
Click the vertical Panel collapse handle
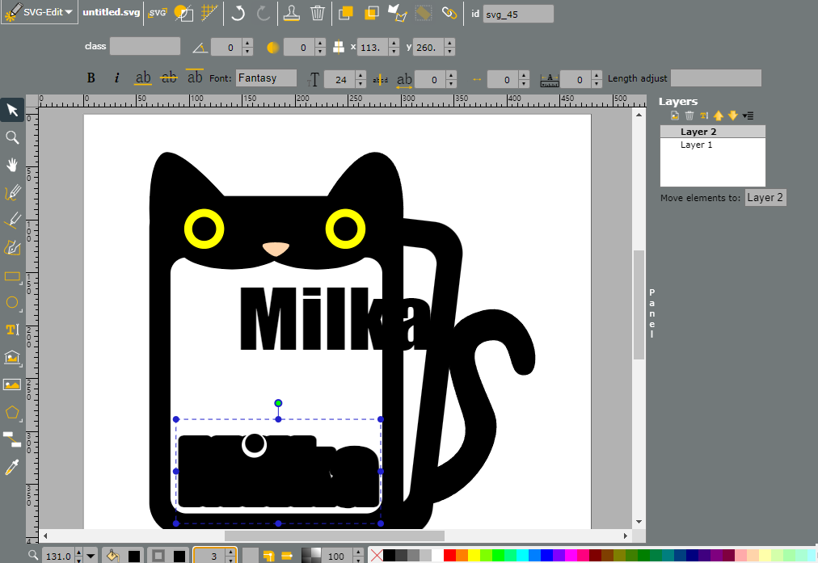pyautogui.click(x=651, y=313)
